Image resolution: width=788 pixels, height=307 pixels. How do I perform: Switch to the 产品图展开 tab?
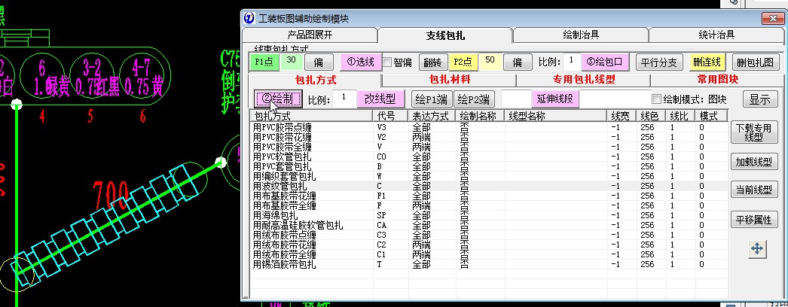309,35
